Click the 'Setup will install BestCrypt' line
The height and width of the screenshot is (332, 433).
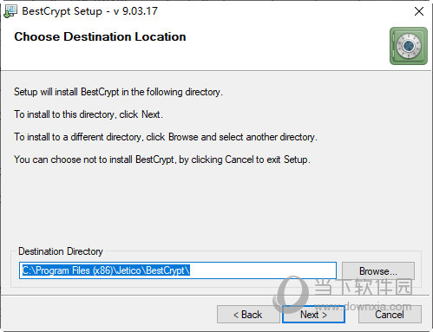118,92
